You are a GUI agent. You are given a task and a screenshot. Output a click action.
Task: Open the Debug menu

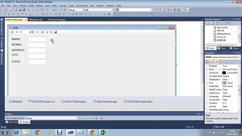[x=39, y=6]
